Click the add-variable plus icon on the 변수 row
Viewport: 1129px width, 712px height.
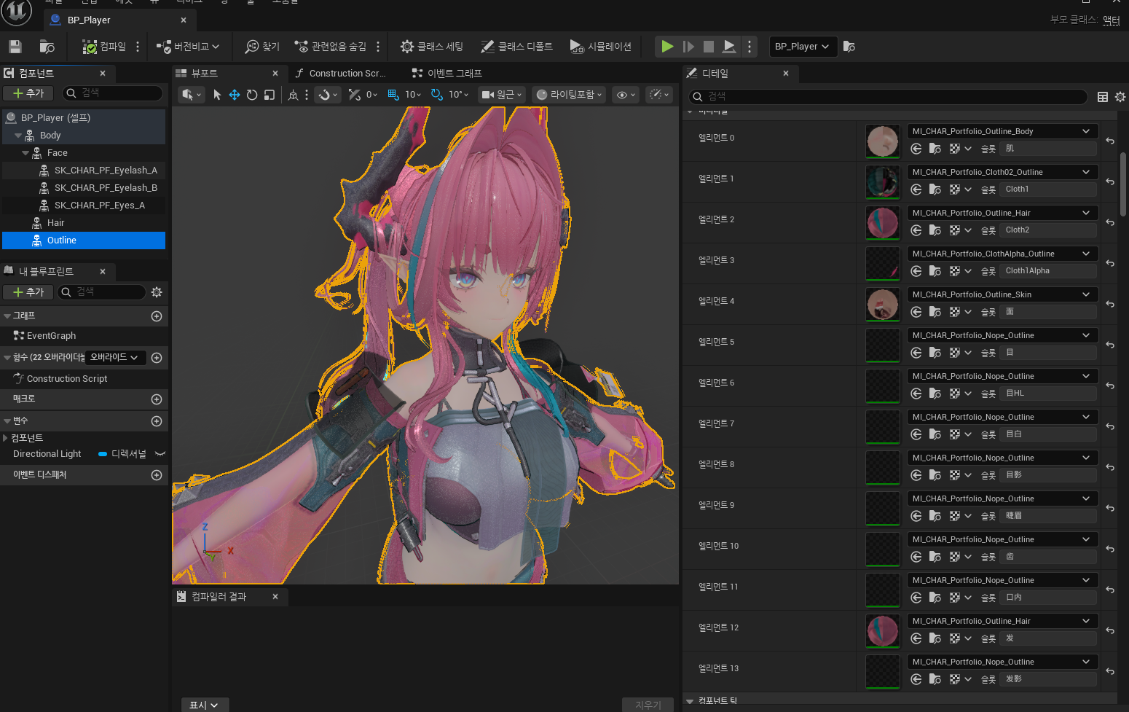pos(157,421)
